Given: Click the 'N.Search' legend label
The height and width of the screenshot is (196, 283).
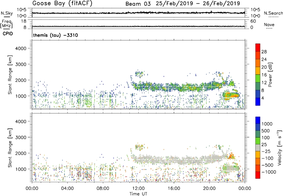Looking at the screenshot, I should tap(273, 13).
